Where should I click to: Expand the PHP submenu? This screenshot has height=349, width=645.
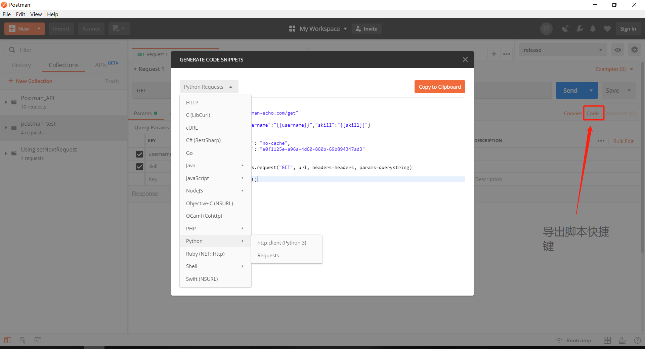tap(215, 228)
